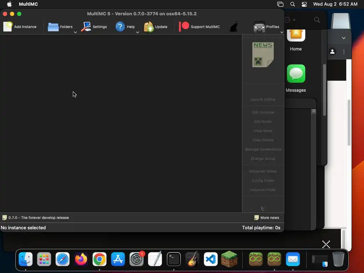The height and width of the screenshot is (273, 364).
Task: Click the X close icon below MultiMC window
Action: (326, 244)
